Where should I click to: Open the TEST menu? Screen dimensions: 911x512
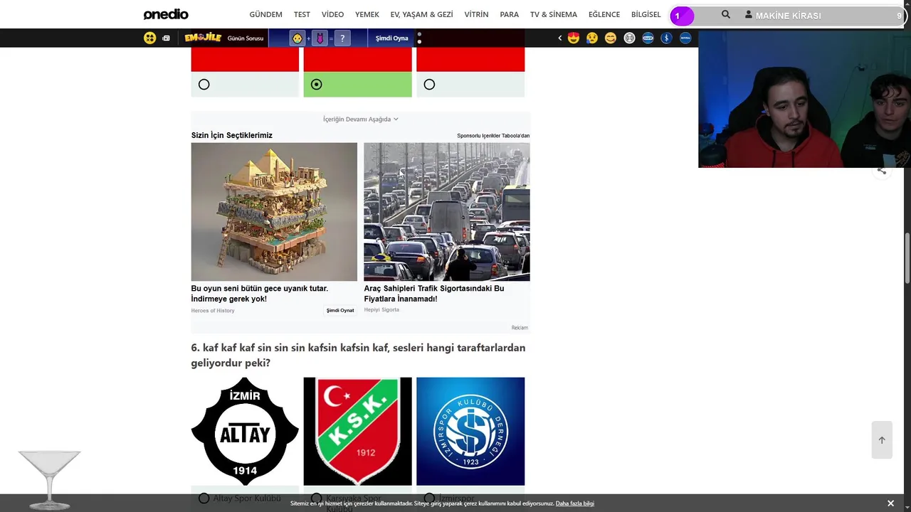[302, 14]
